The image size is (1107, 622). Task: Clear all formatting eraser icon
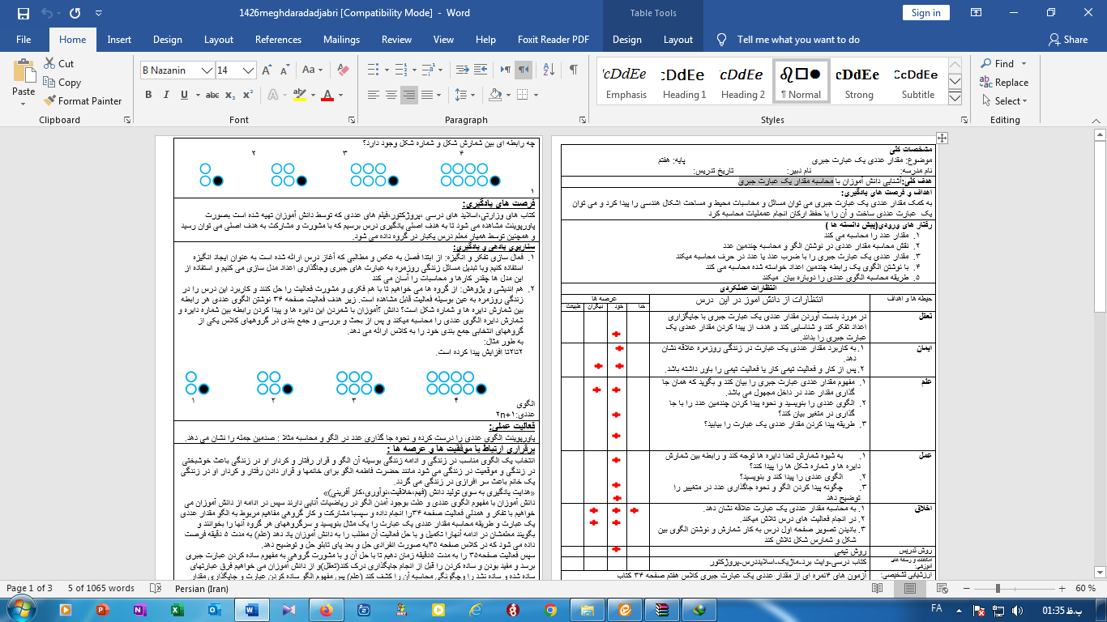click(341, 70)
